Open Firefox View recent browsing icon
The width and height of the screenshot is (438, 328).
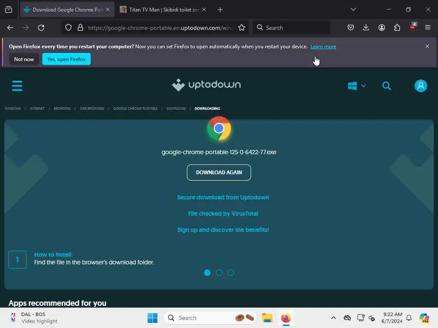click(x=9, y=10)
